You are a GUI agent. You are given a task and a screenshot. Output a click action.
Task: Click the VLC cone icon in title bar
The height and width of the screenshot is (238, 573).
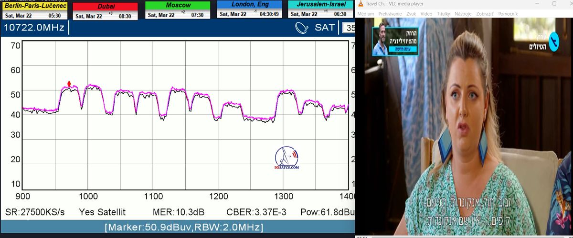click(361, 4)
